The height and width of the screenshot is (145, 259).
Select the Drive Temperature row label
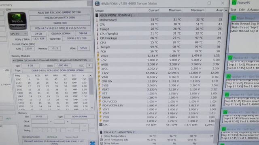pos(115,136)
